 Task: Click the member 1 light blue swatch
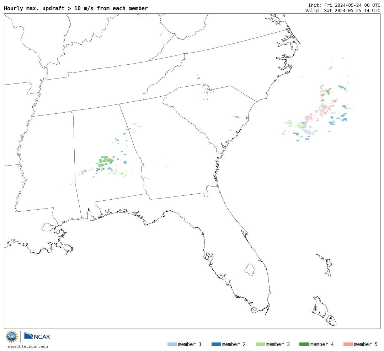(x=172, y=344)
